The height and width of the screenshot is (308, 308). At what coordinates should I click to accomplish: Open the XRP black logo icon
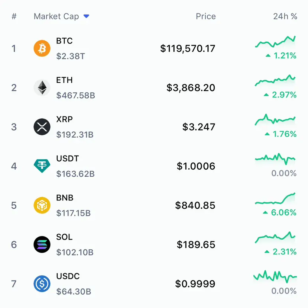pos(42,127)
